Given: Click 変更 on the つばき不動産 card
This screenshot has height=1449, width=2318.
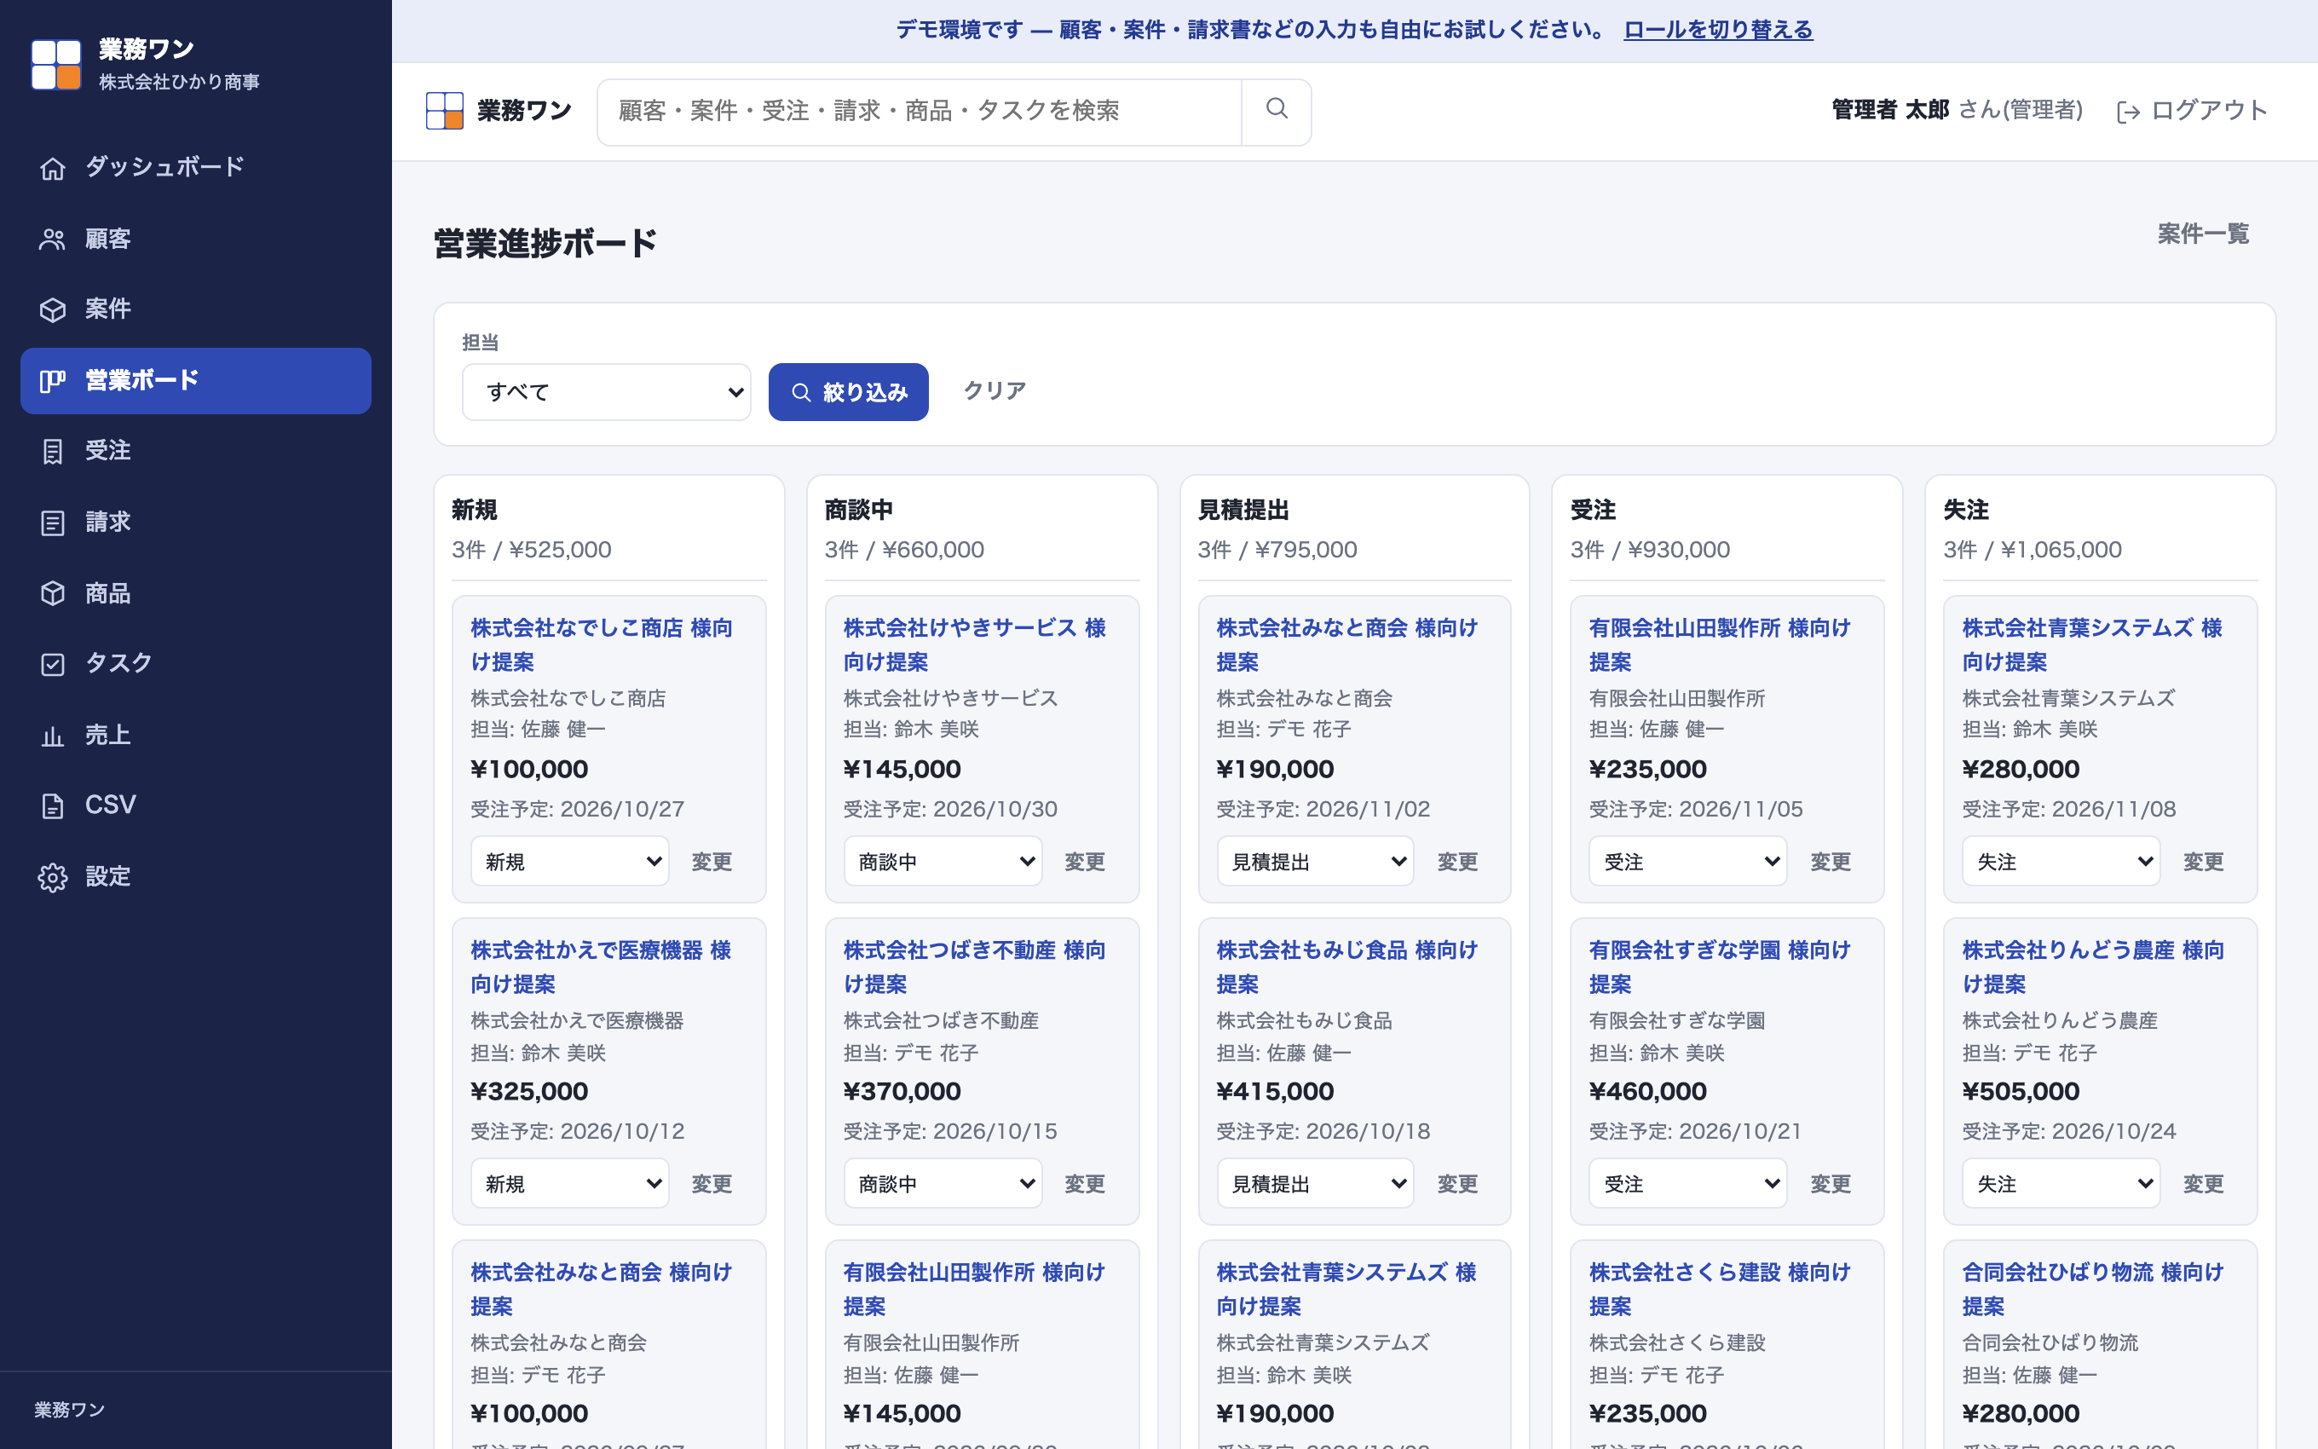Looking at the screenshot, I should pyautogui.click(x=1084, y=1184).
